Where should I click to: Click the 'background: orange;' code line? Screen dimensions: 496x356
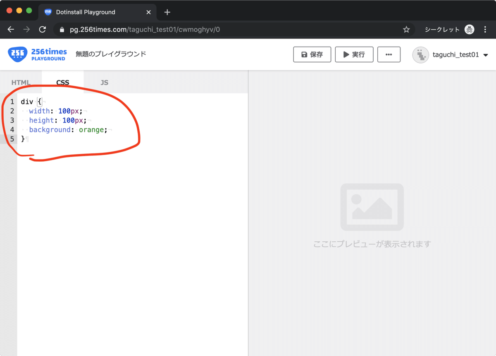point(68,130)
